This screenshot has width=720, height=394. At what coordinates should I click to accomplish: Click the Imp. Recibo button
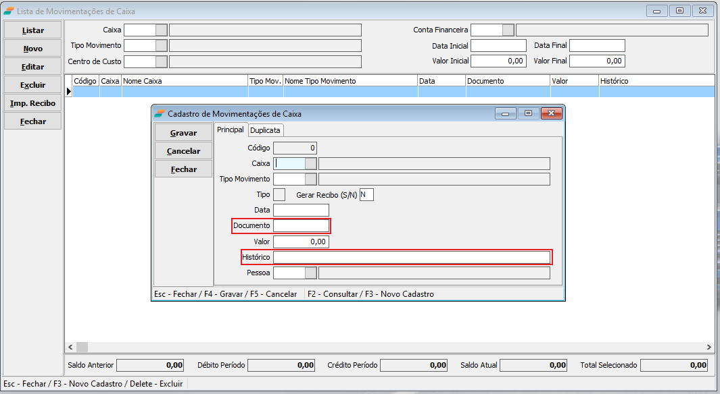pyautogui.click(x=33, y=103)
